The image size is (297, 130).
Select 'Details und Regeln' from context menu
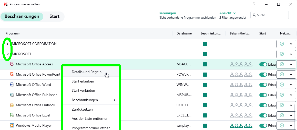point(87,72)
